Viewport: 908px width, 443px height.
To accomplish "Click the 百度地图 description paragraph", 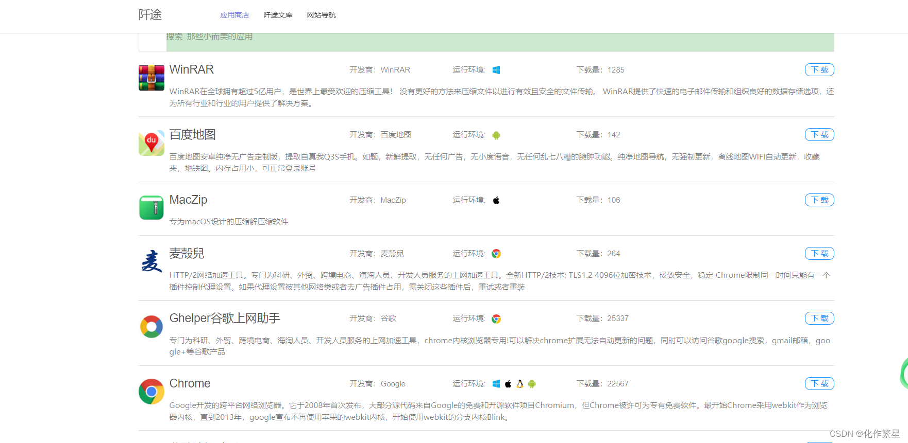I will (495, 162).
